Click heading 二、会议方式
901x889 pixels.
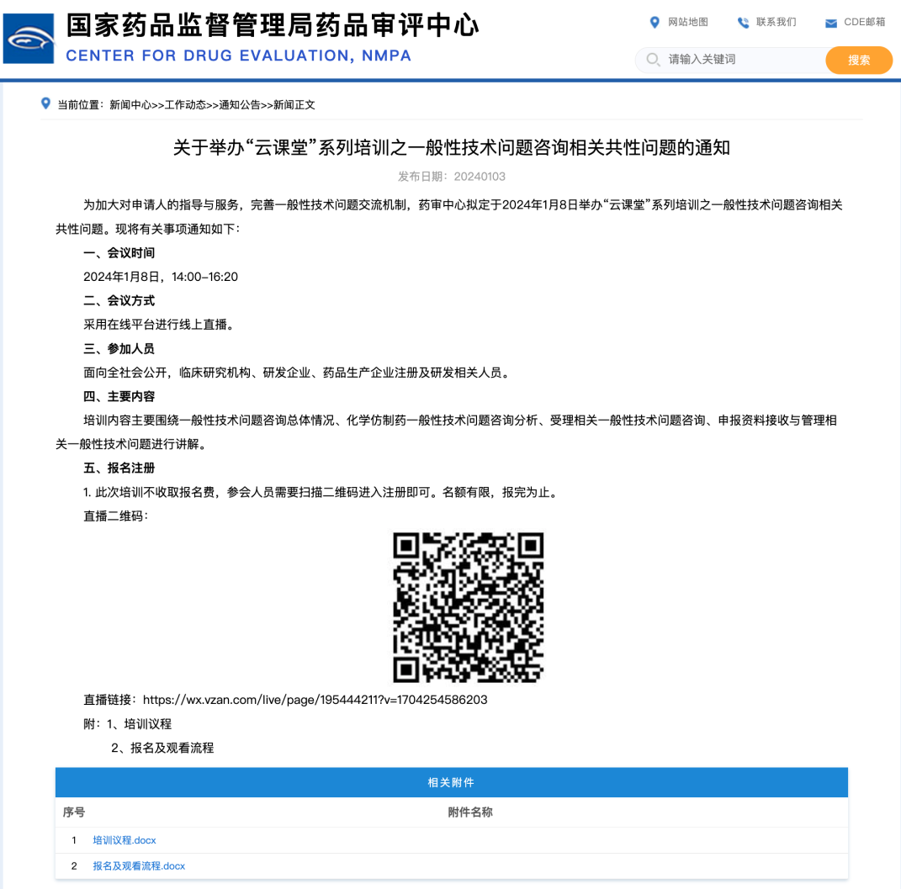(x=119, y=300)
